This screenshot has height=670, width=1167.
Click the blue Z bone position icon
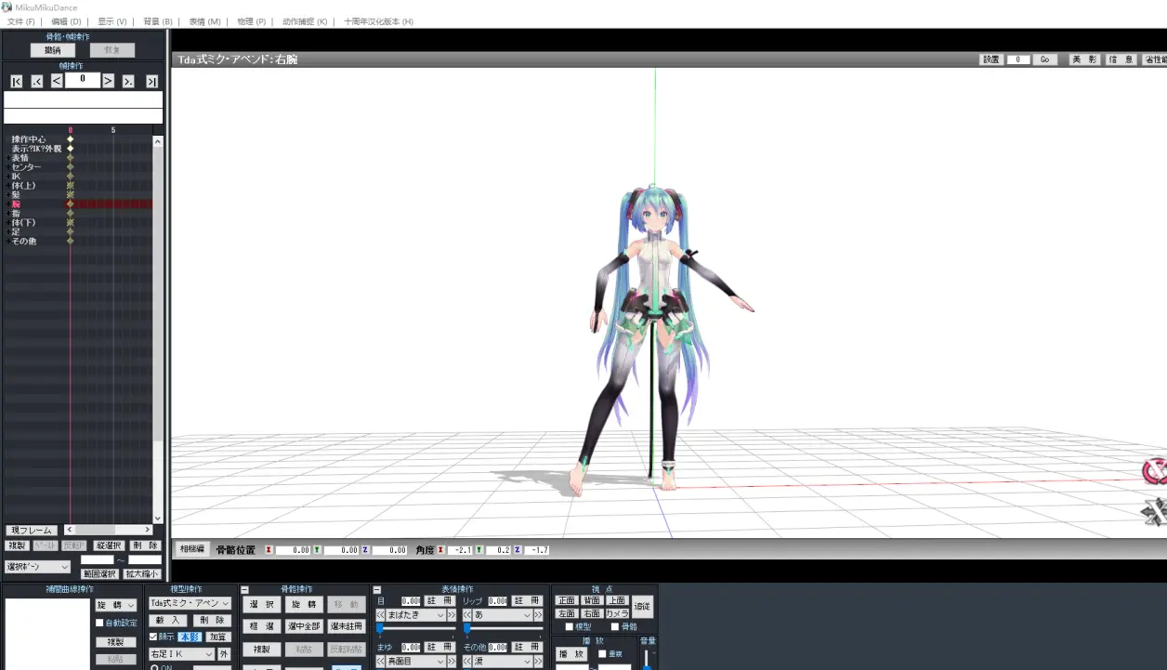[x=366, y=550]
